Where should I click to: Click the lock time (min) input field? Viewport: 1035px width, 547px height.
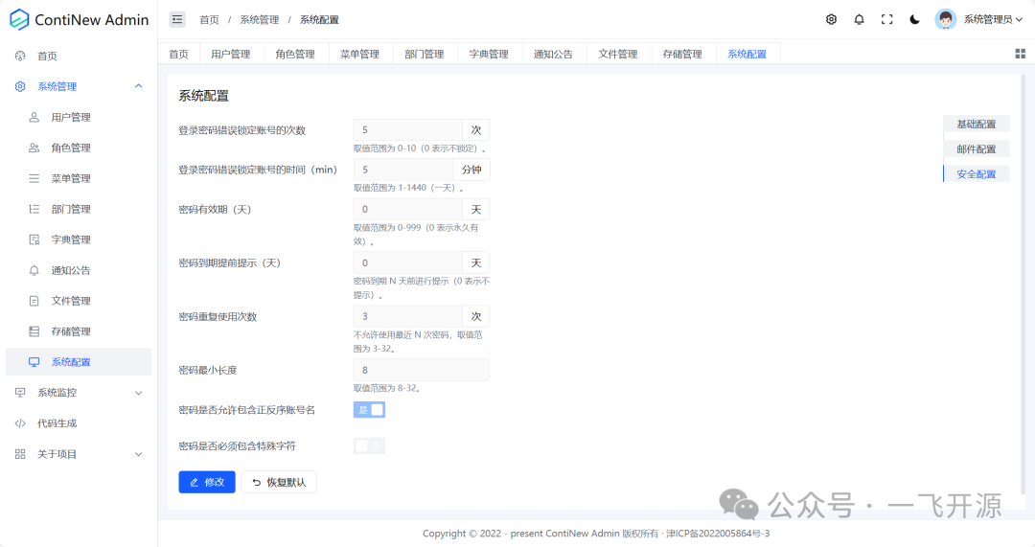(403, 170)
